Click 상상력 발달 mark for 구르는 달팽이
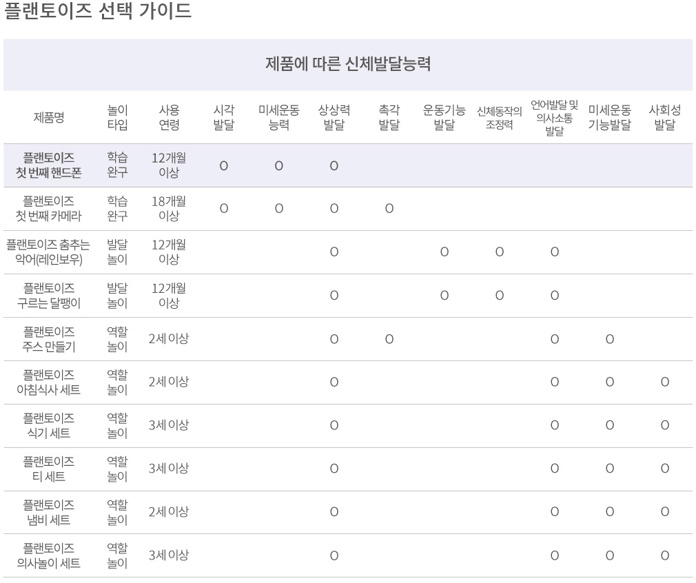The width and height of the screenshot is (696, 583). 334,295
